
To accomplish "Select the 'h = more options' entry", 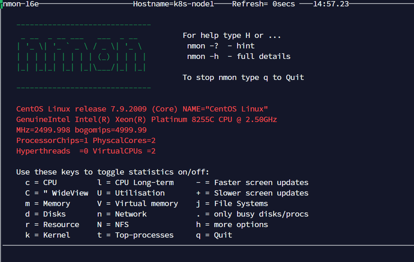I will pos(232,225).
